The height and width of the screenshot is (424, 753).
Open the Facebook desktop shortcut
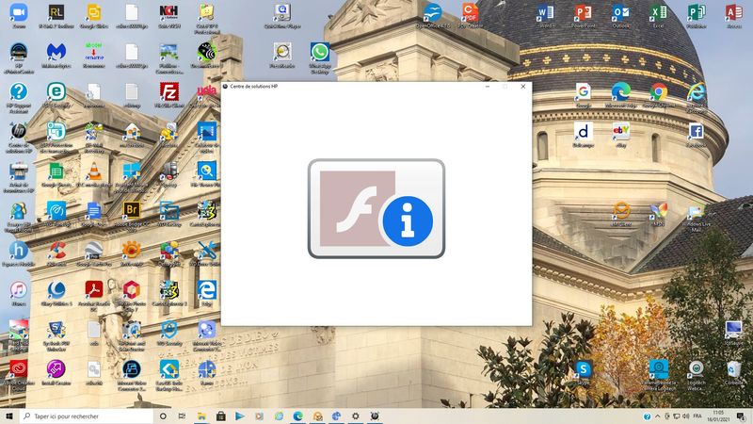coord(697,133)
